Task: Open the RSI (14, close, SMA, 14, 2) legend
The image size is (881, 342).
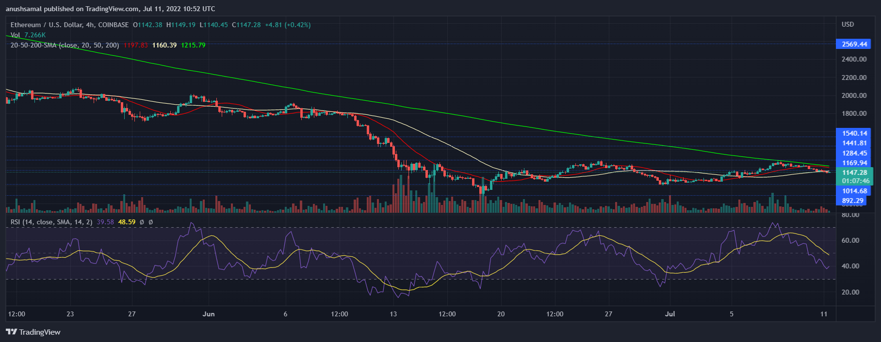Action: pos(51,222)
